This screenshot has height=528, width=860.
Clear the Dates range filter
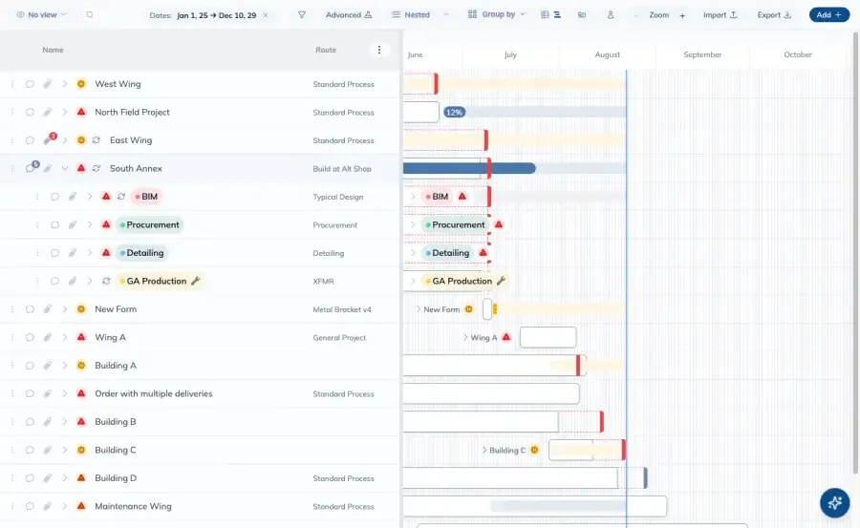coord(266,15)
